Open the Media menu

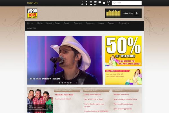pos(40,23)
